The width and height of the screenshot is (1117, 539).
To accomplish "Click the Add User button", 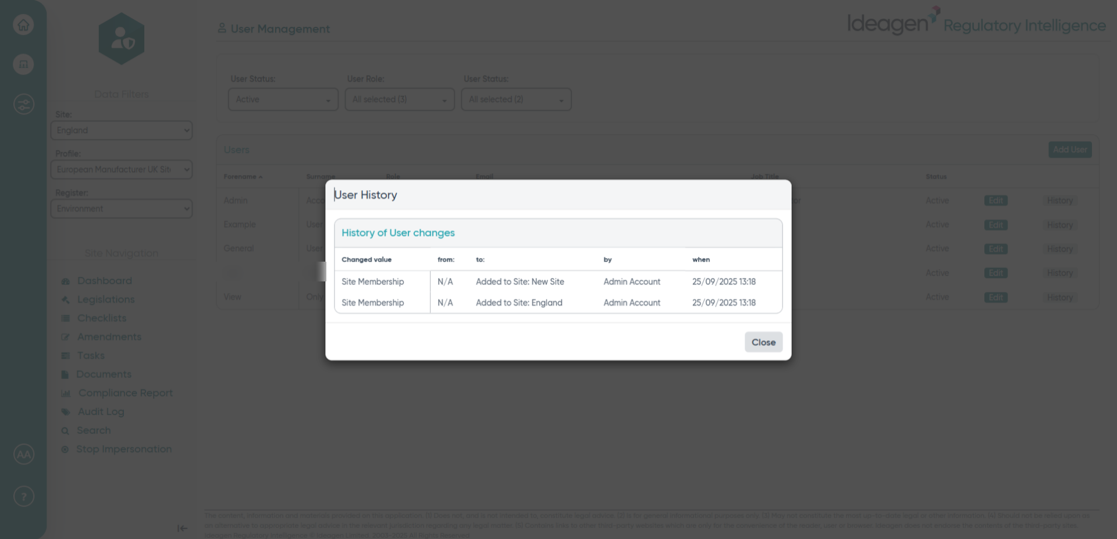I will [1070, 149].
